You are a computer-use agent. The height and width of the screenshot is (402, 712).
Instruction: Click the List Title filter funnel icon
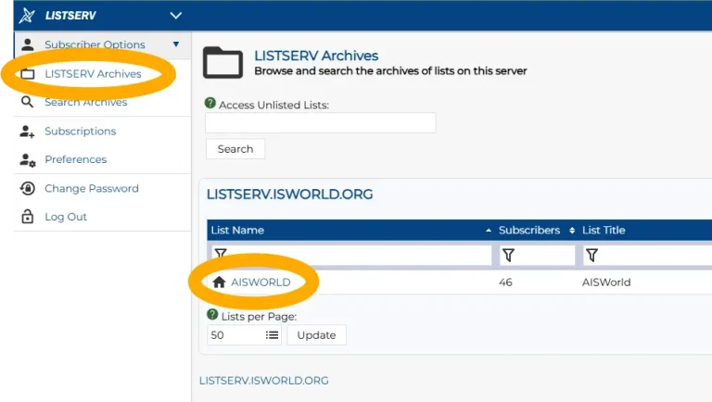click(591, 255)
